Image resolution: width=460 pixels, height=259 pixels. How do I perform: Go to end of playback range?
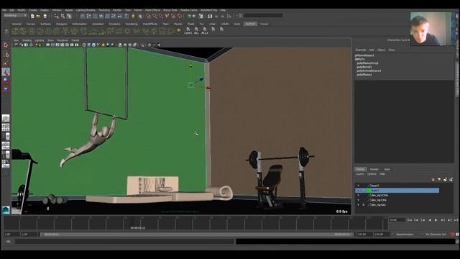(456, 220)
